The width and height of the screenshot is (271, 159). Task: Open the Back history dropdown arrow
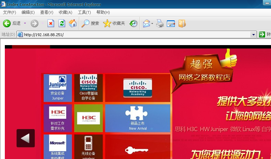(x=25, y=23)
